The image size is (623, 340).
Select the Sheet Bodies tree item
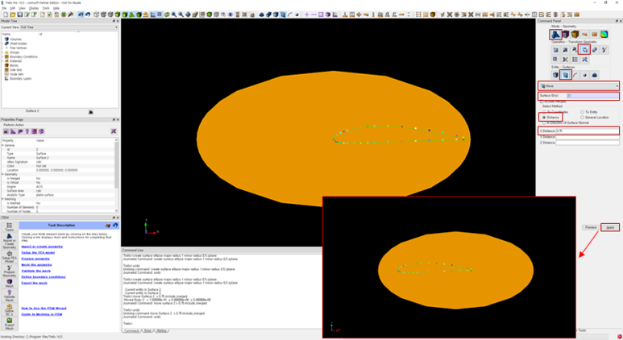19,44
